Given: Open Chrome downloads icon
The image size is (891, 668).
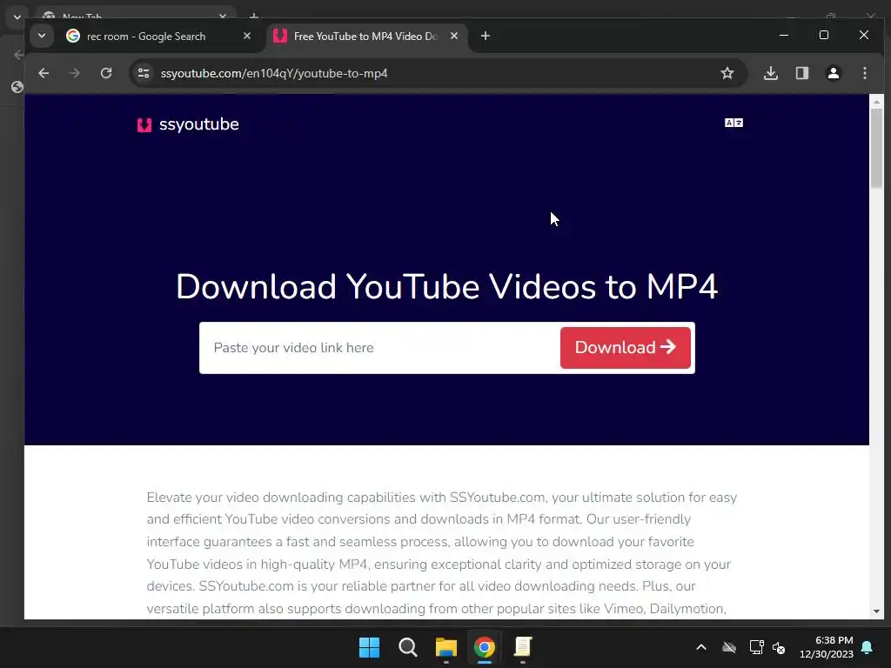Looking at the screenshot, I should coord(771,73).
